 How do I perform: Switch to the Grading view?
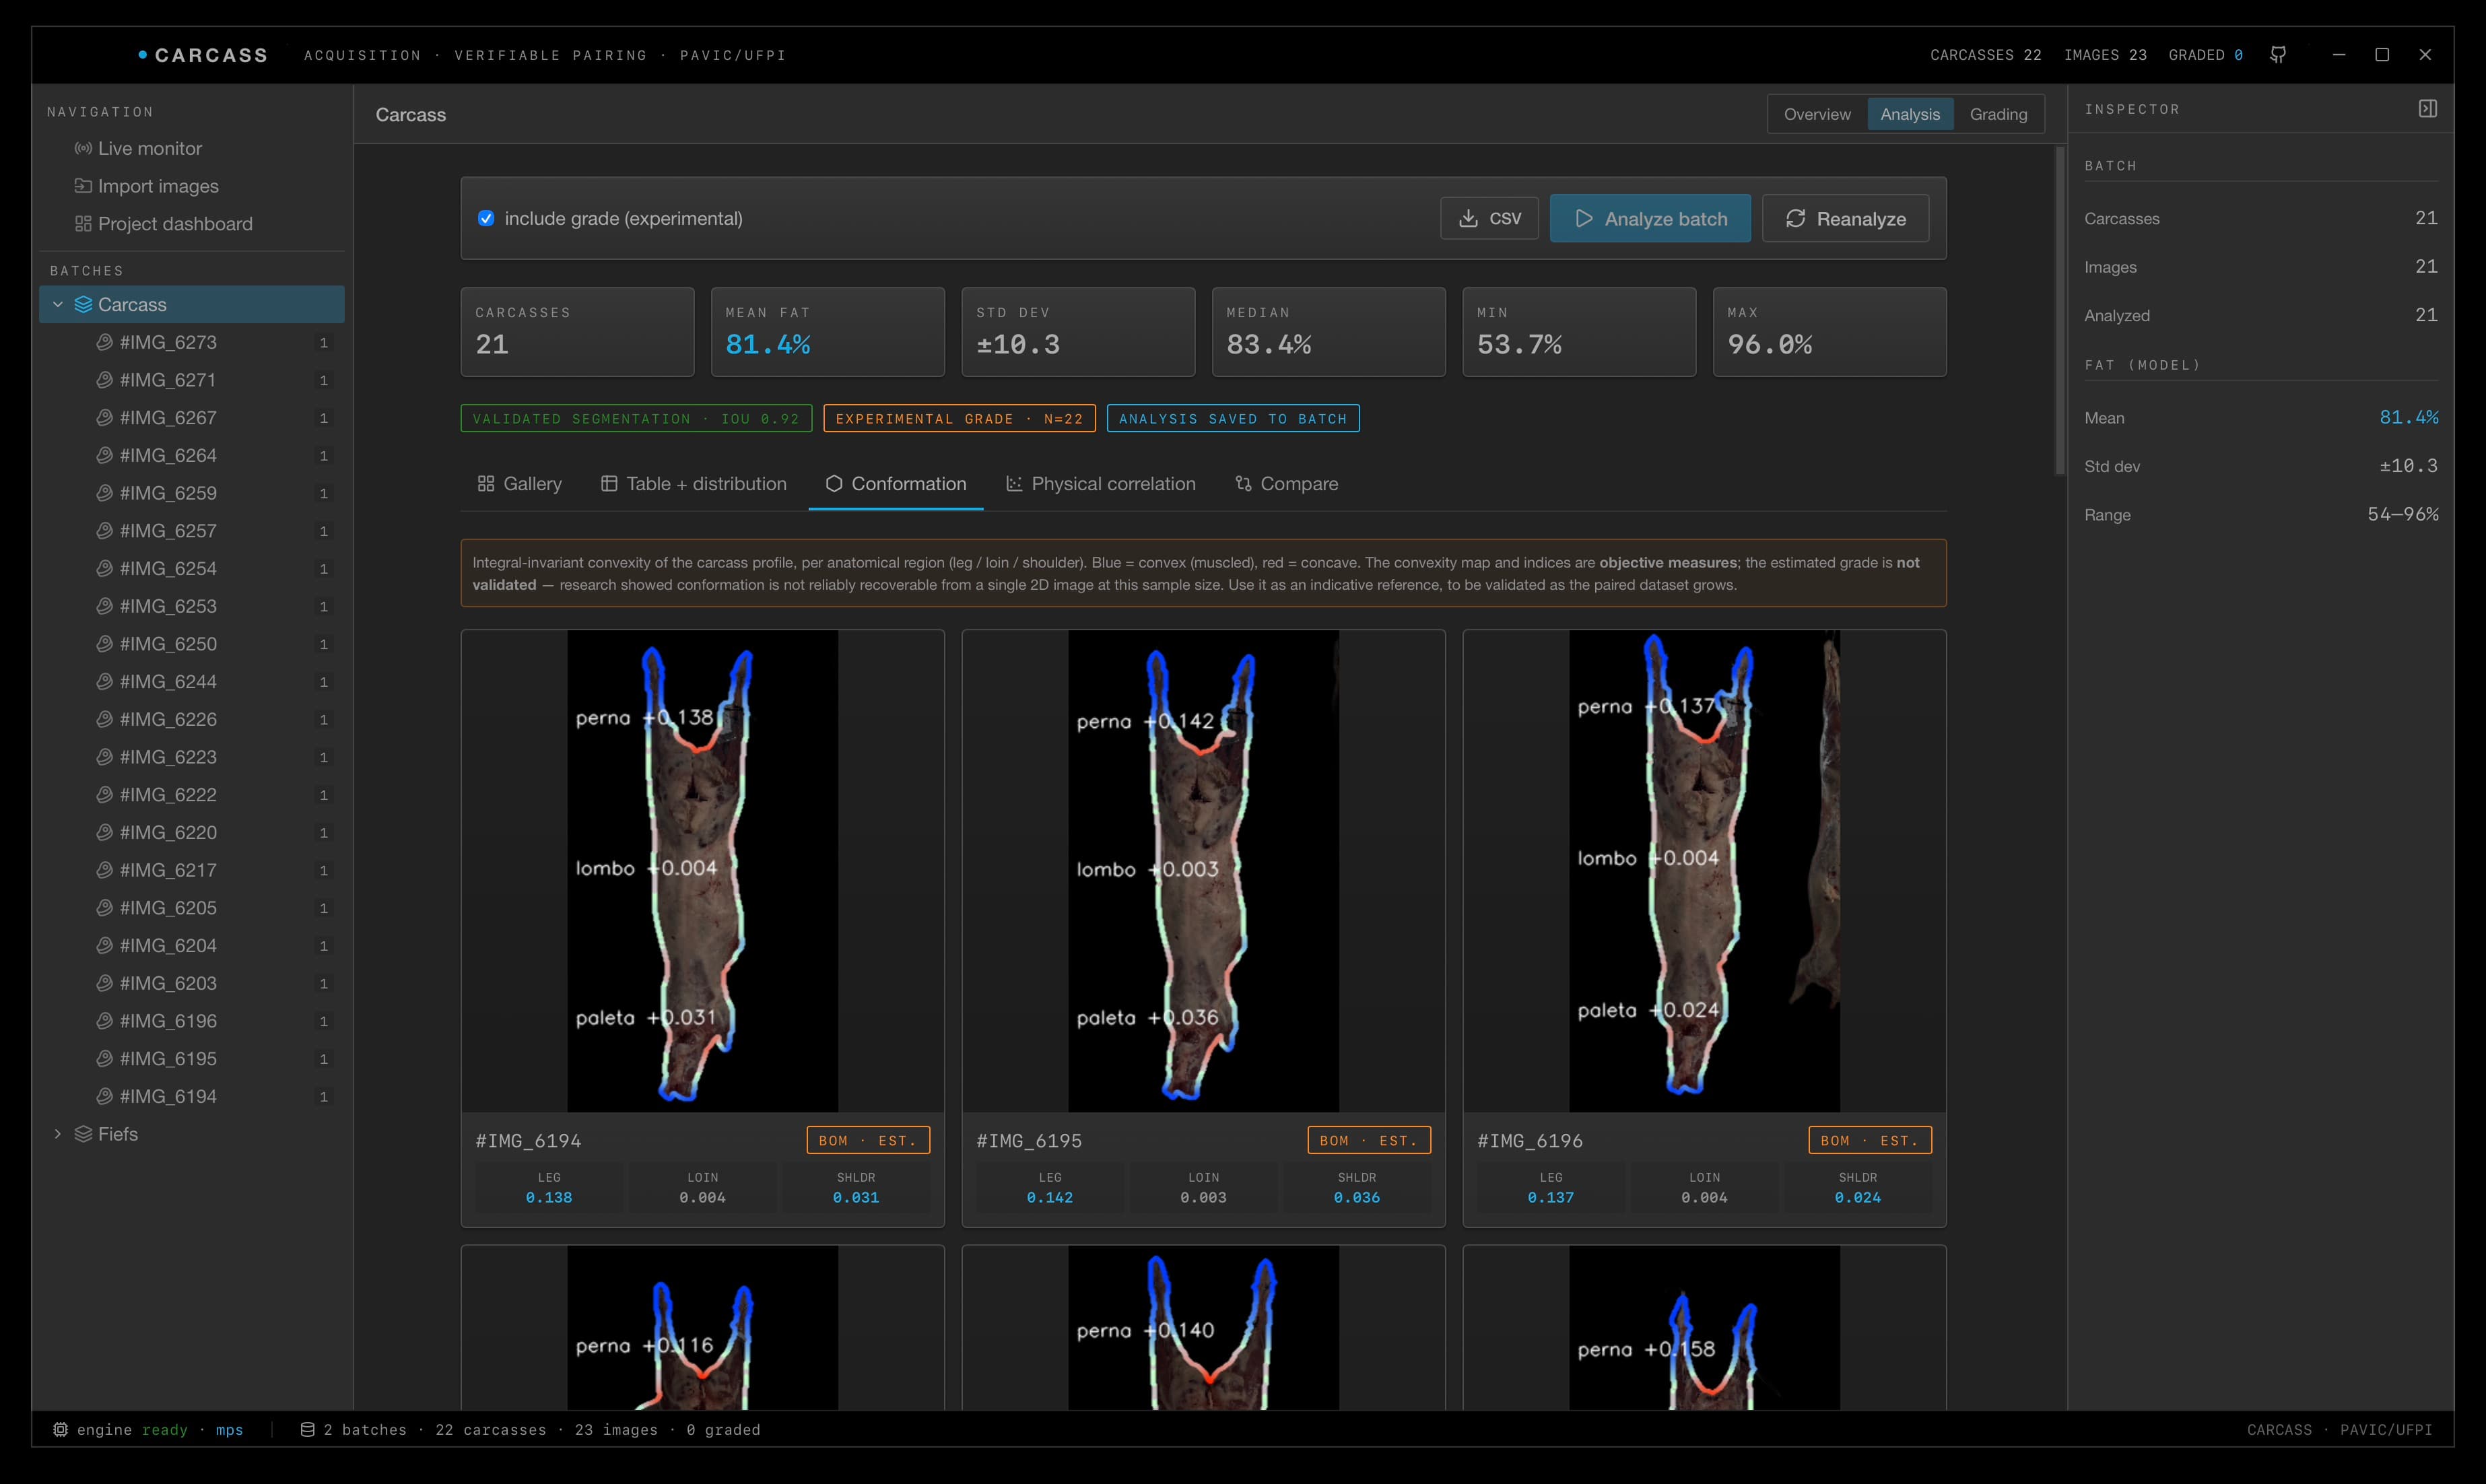(1998, 114)
